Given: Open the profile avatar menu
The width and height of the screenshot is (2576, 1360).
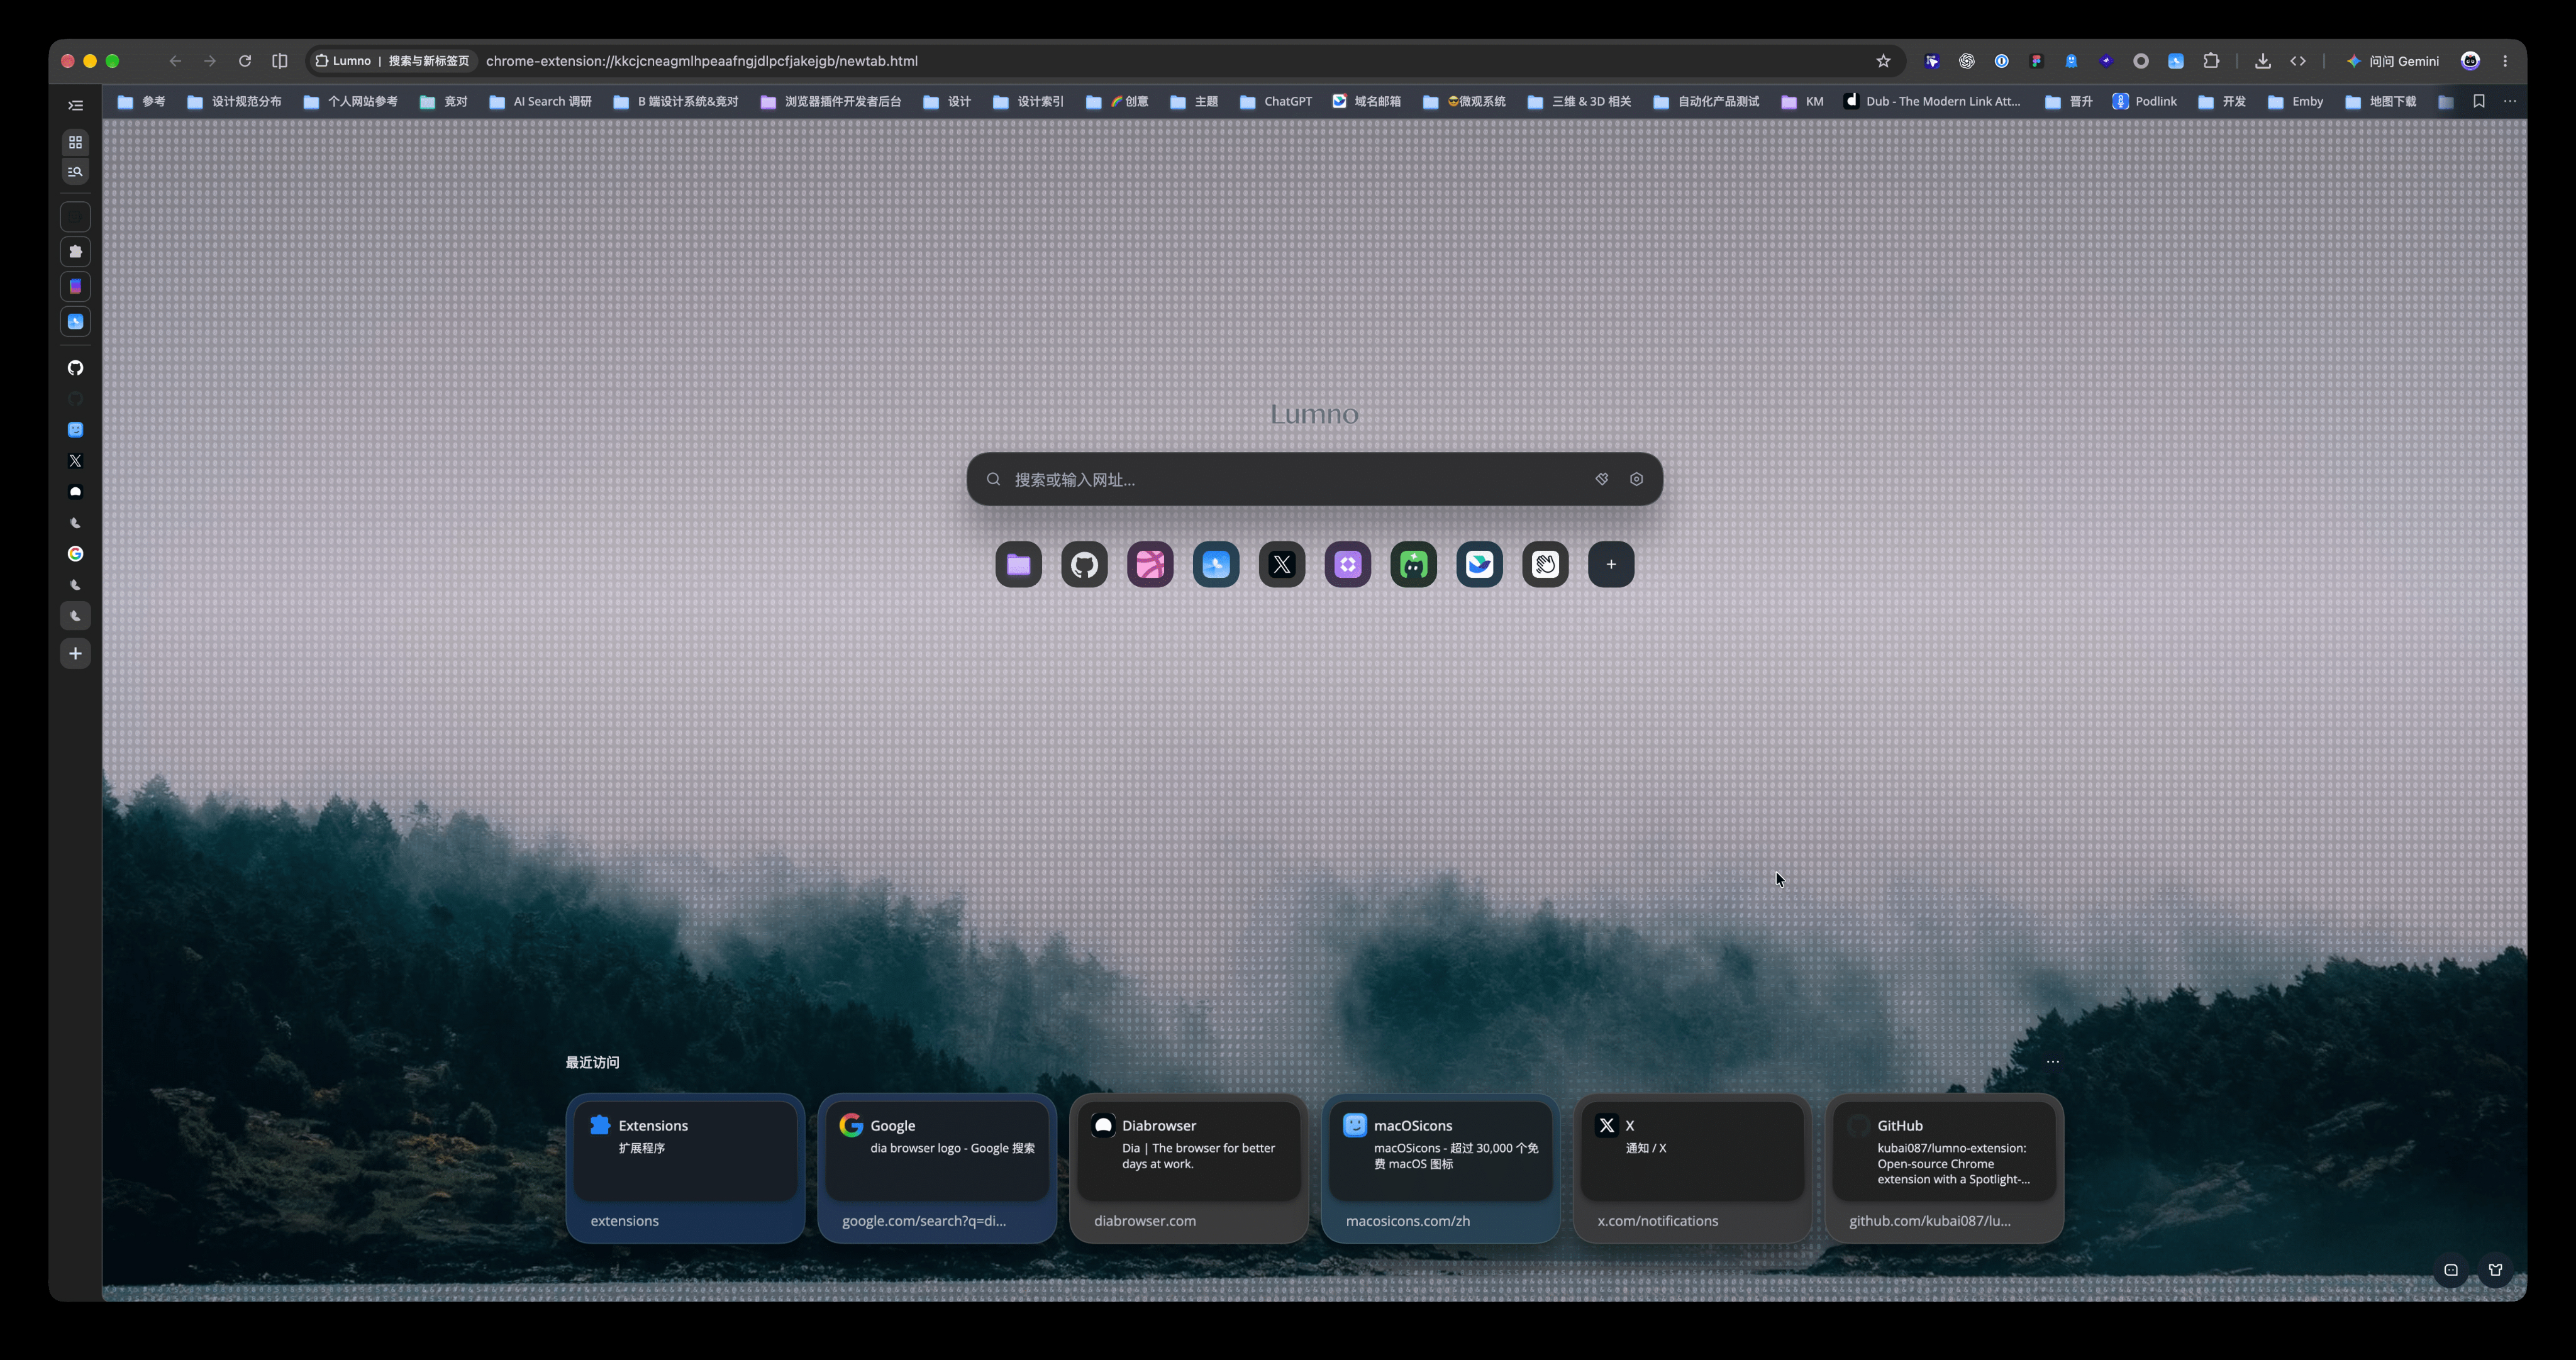Looking at the screenshot, I should [2470, 61].
